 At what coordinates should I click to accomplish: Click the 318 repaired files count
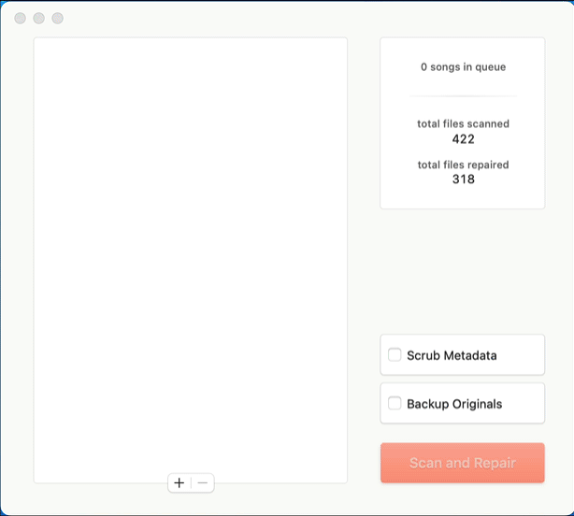463,179
